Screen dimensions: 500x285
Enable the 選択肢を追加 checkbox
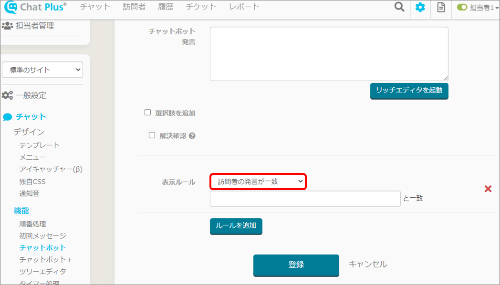click(147, 112)
